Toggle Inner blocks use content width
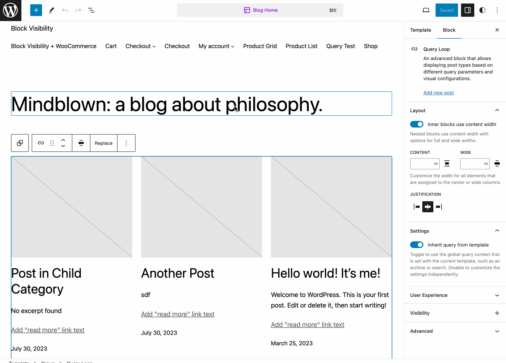The width and height of the screenshot is (506, 363). pos(417,125)
